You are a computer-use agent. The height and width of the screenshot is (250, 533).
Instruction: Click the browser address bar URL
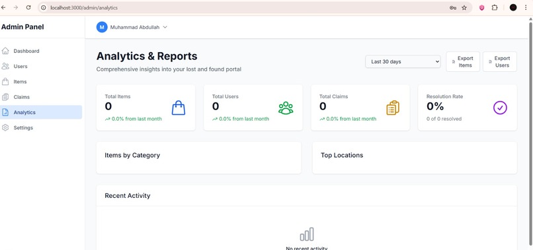click(x=84, y=7)
